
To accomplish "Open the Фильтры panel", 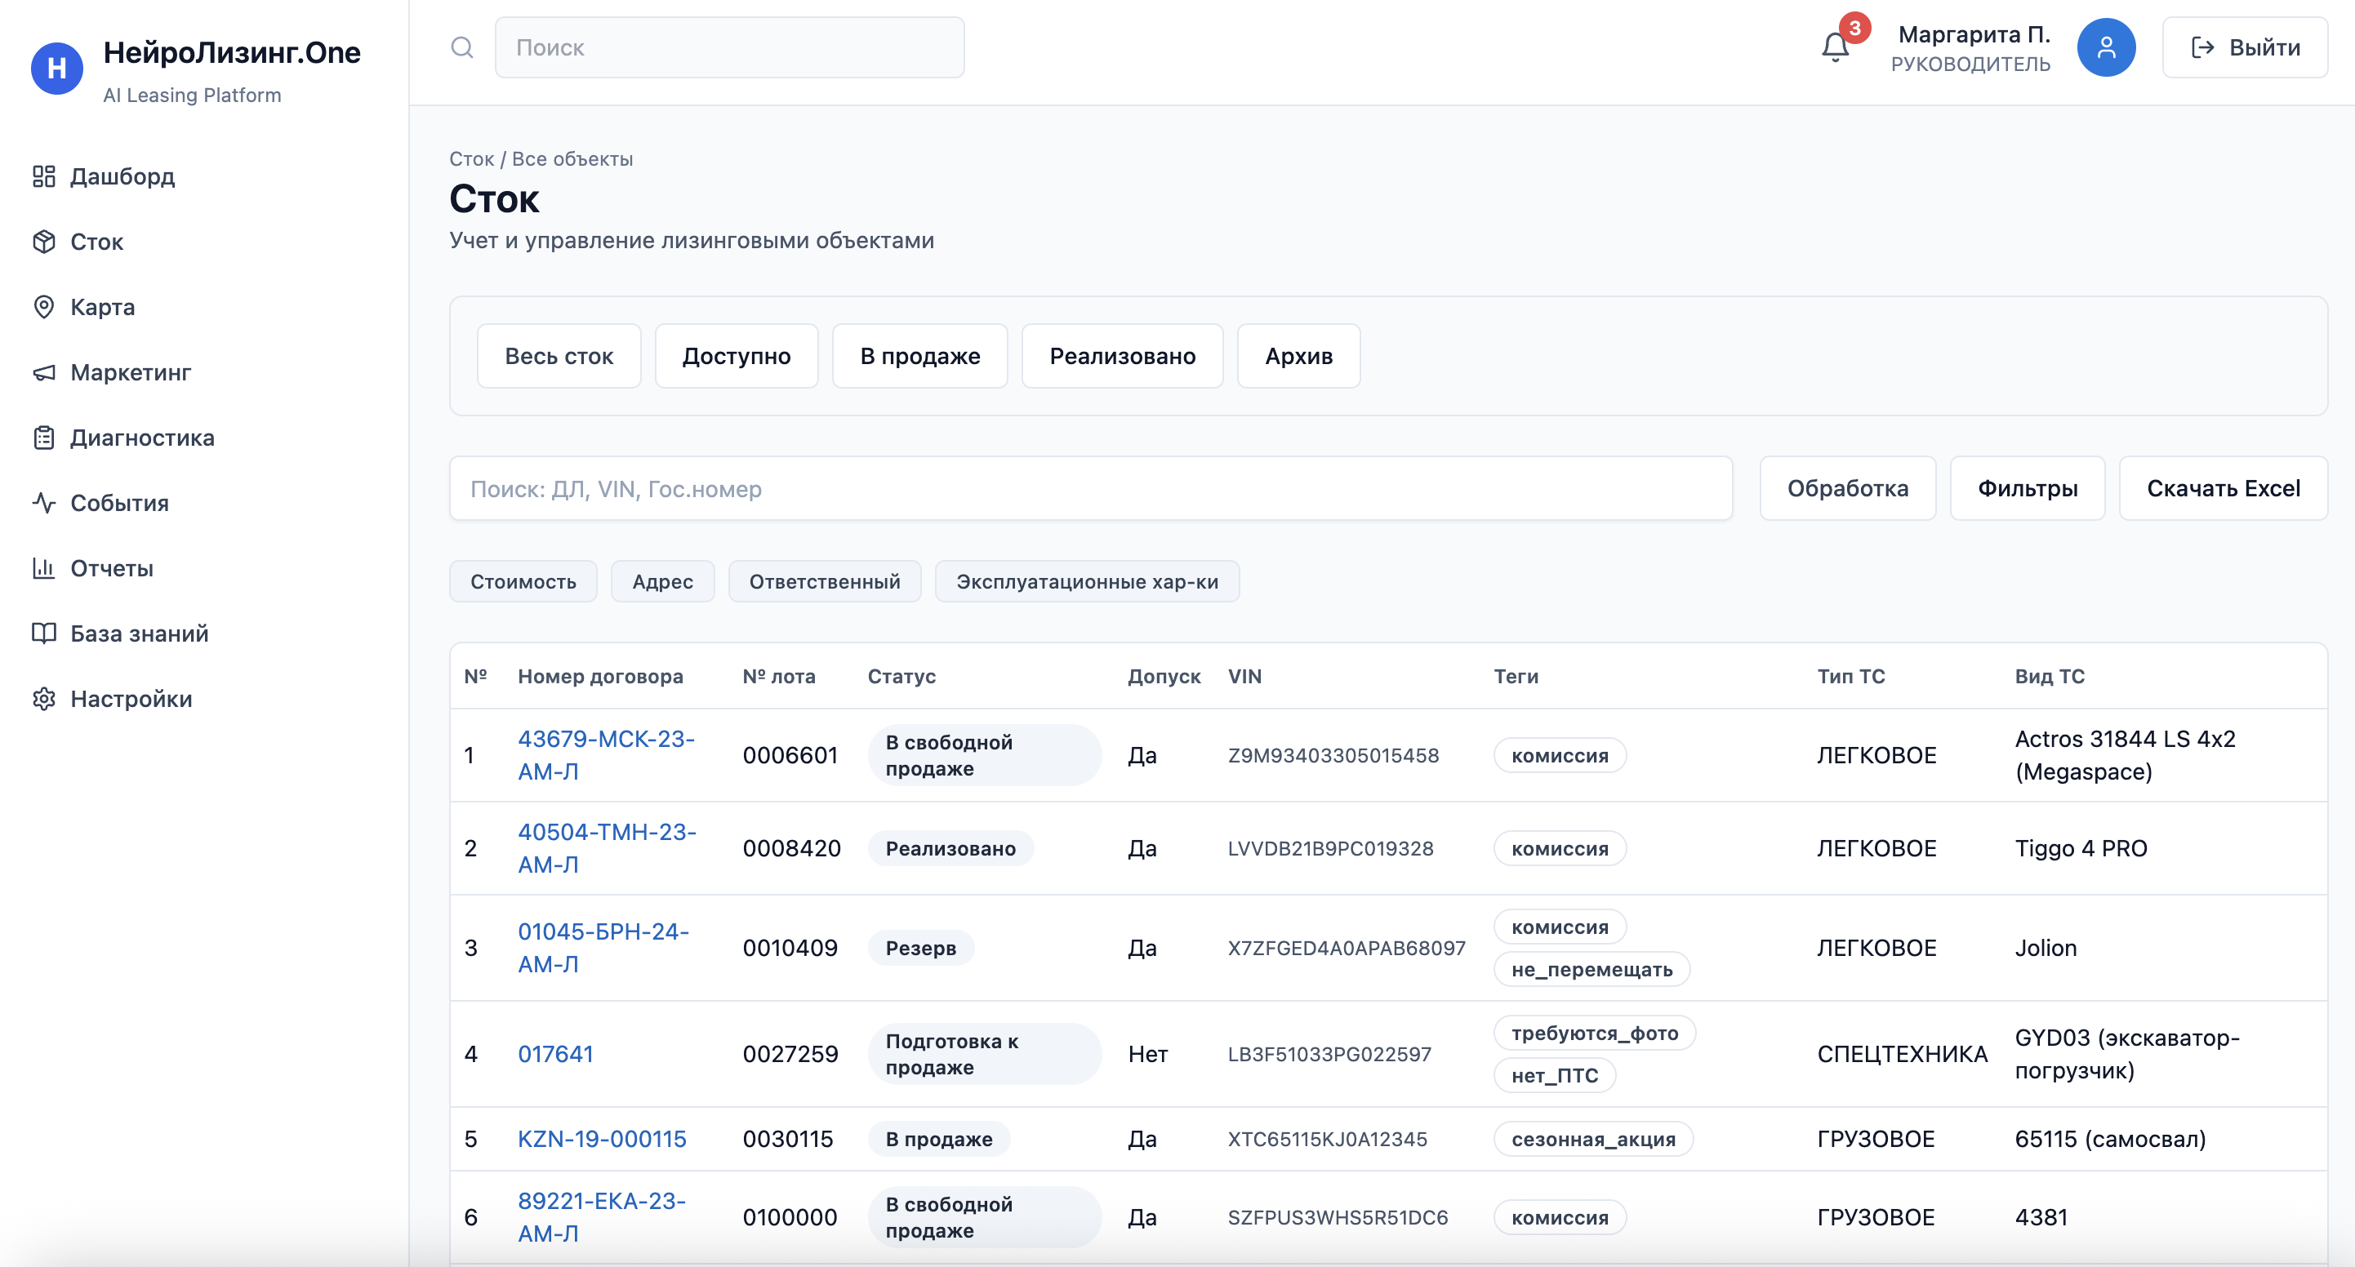I will 2027,488.
